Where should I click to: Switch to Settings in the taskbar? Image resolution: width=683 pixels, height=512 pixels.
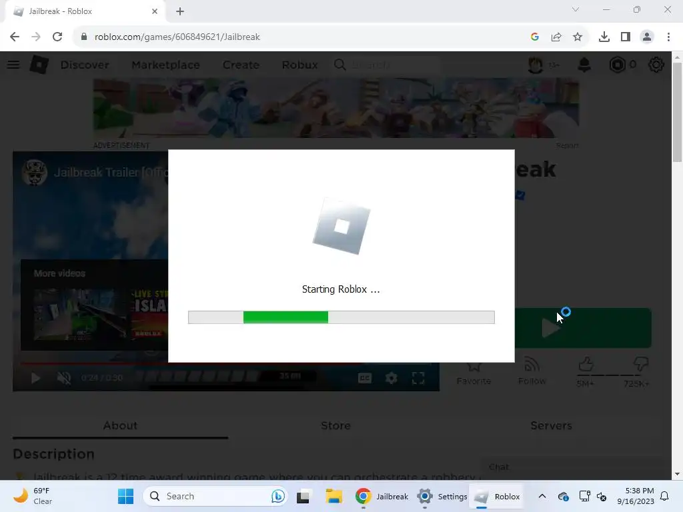pyautogui.click(x=442, y=496)
